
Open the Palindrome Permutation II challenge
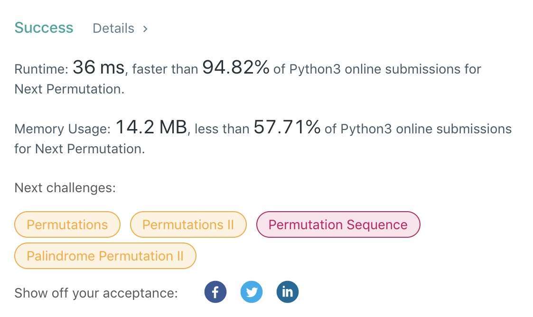point(105,256)
